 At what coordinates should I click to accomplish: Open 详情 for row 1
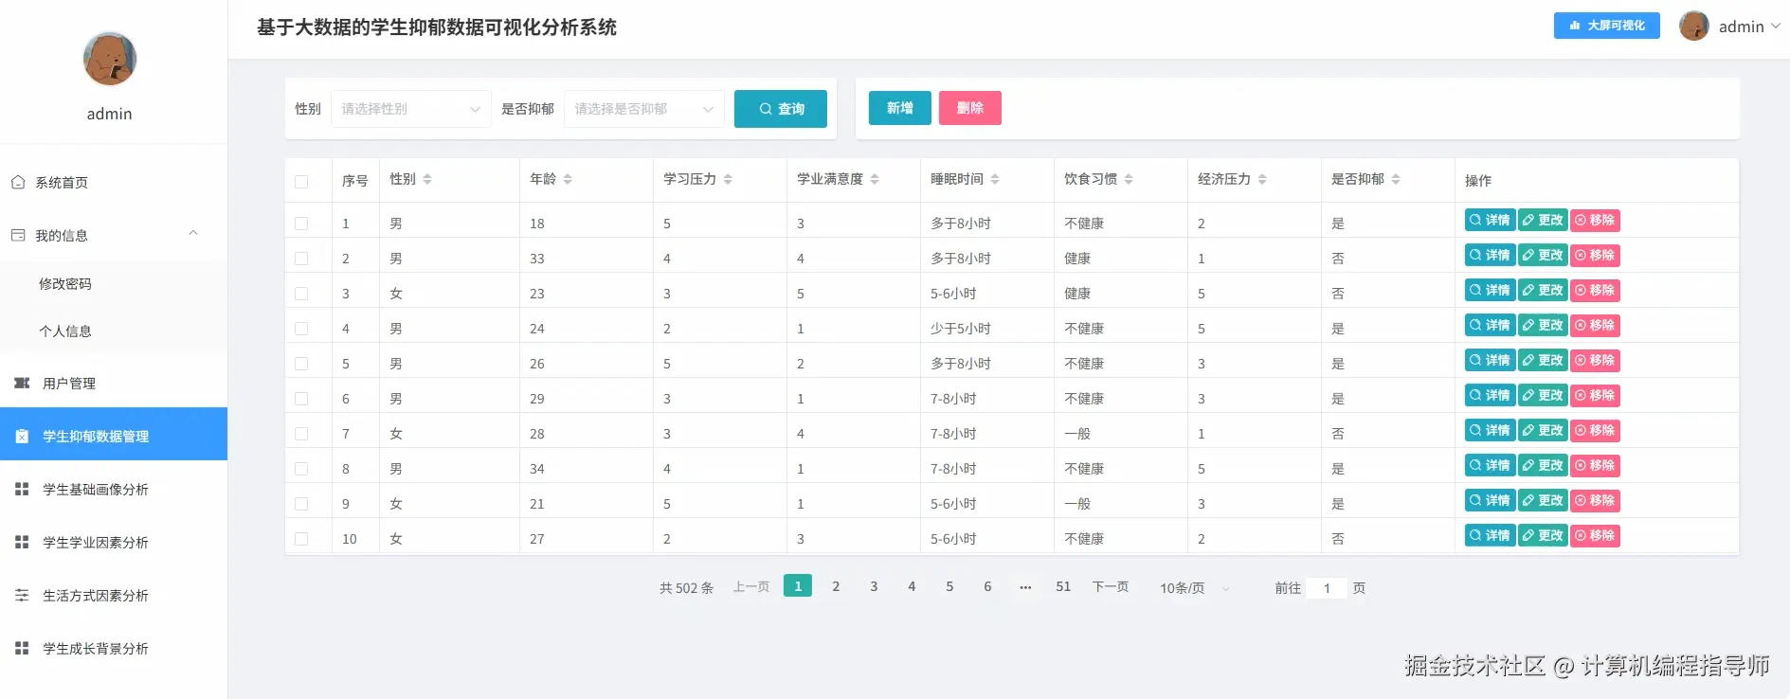click(x=1490, y=220)
